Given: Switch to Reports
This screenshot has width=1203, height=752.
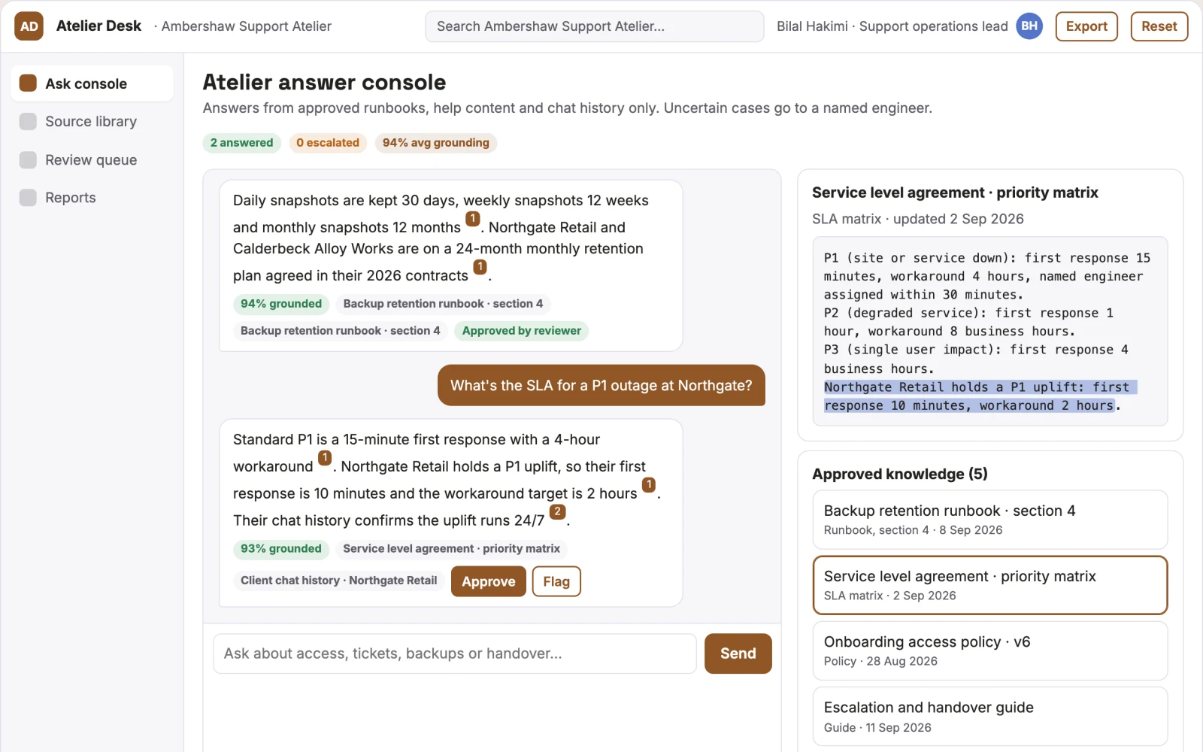Looking at the screenshot, I should click(92, 197).
